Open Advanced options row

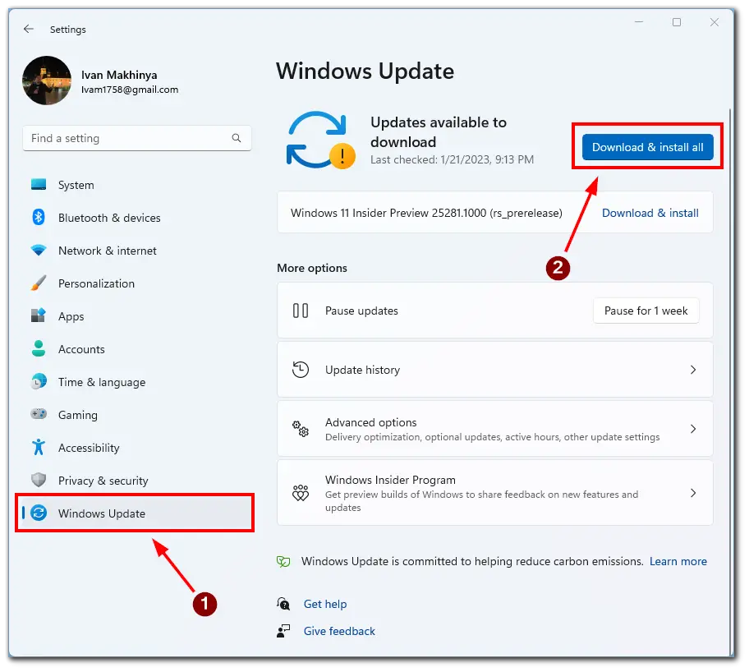pos(495,429)
